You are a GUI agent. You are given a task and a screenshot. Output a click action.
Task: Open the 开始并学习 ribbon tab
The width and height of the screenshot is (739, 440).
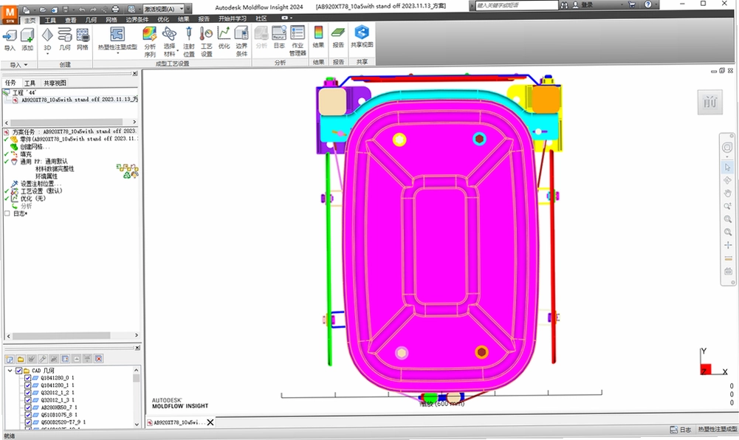pyautogui.click(x=233, y=18)
